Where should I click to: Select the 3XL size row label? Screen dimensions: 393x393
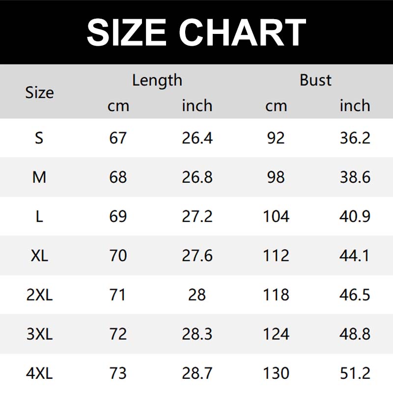point(39,335)
